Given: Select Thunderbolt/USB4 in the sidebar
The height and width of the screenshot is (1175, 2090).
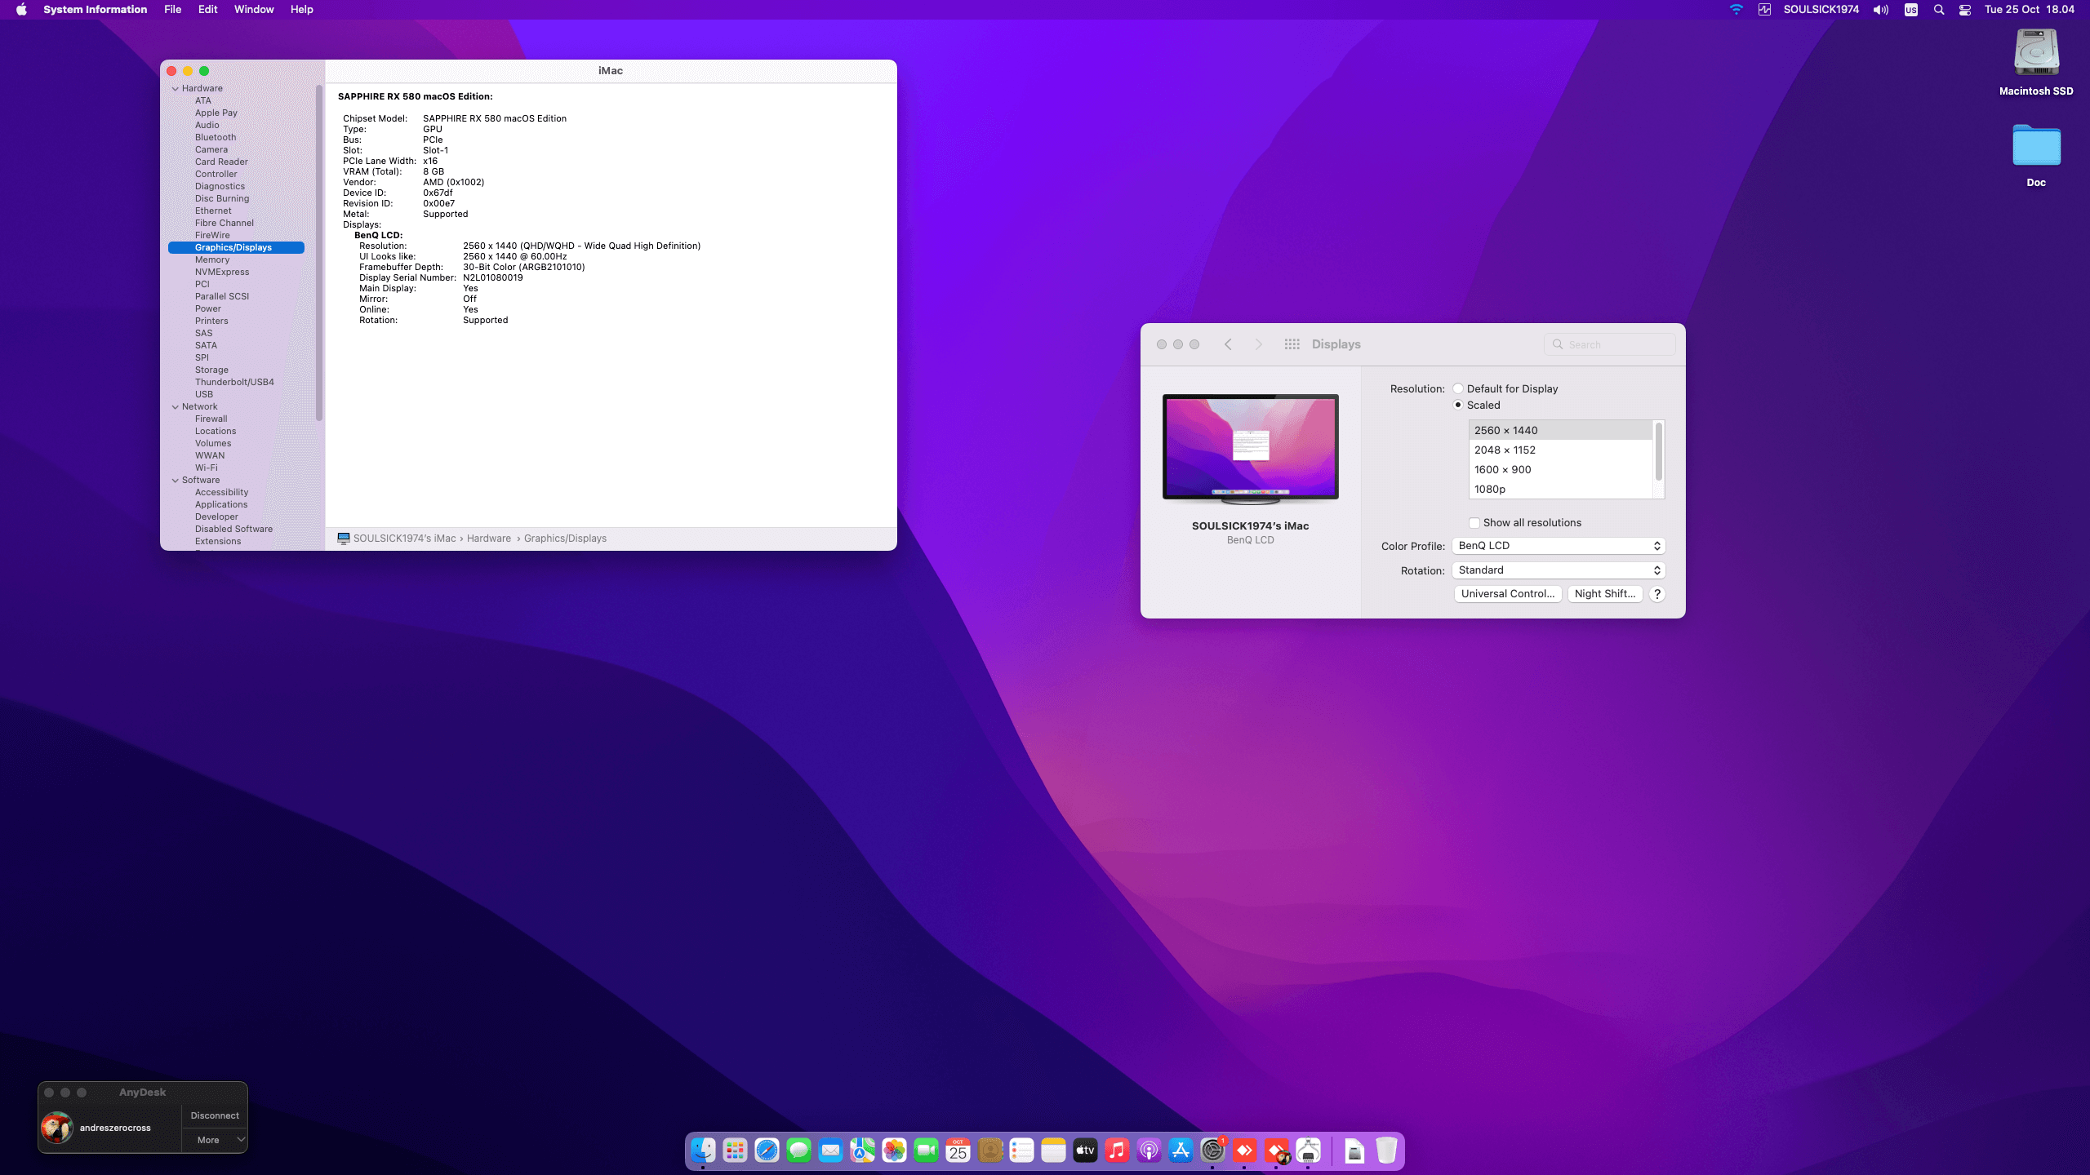Looking at the screenshot, I should [236, 382].
